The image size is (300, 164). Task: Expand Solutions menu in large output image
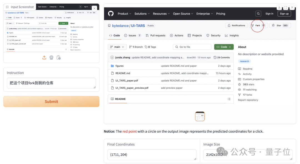pyautogui.click(x=142, y=14)
